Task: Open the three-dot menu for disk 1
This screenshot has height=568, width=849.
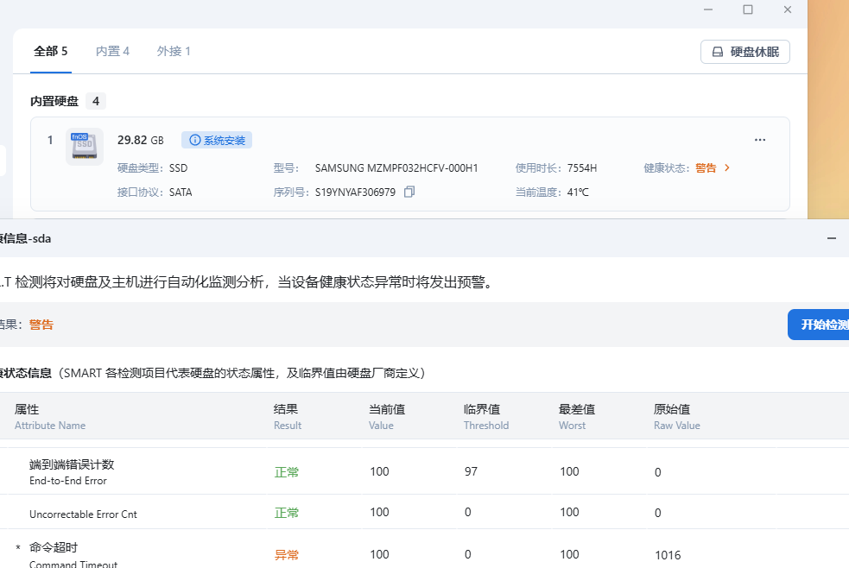Action: 760,140
